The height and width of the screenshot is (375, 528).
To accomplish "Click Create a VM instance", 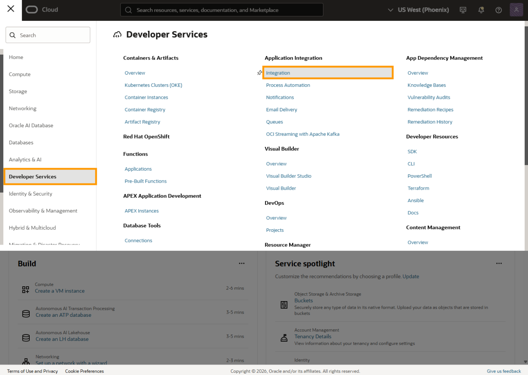I will click(x=60, y=291).
